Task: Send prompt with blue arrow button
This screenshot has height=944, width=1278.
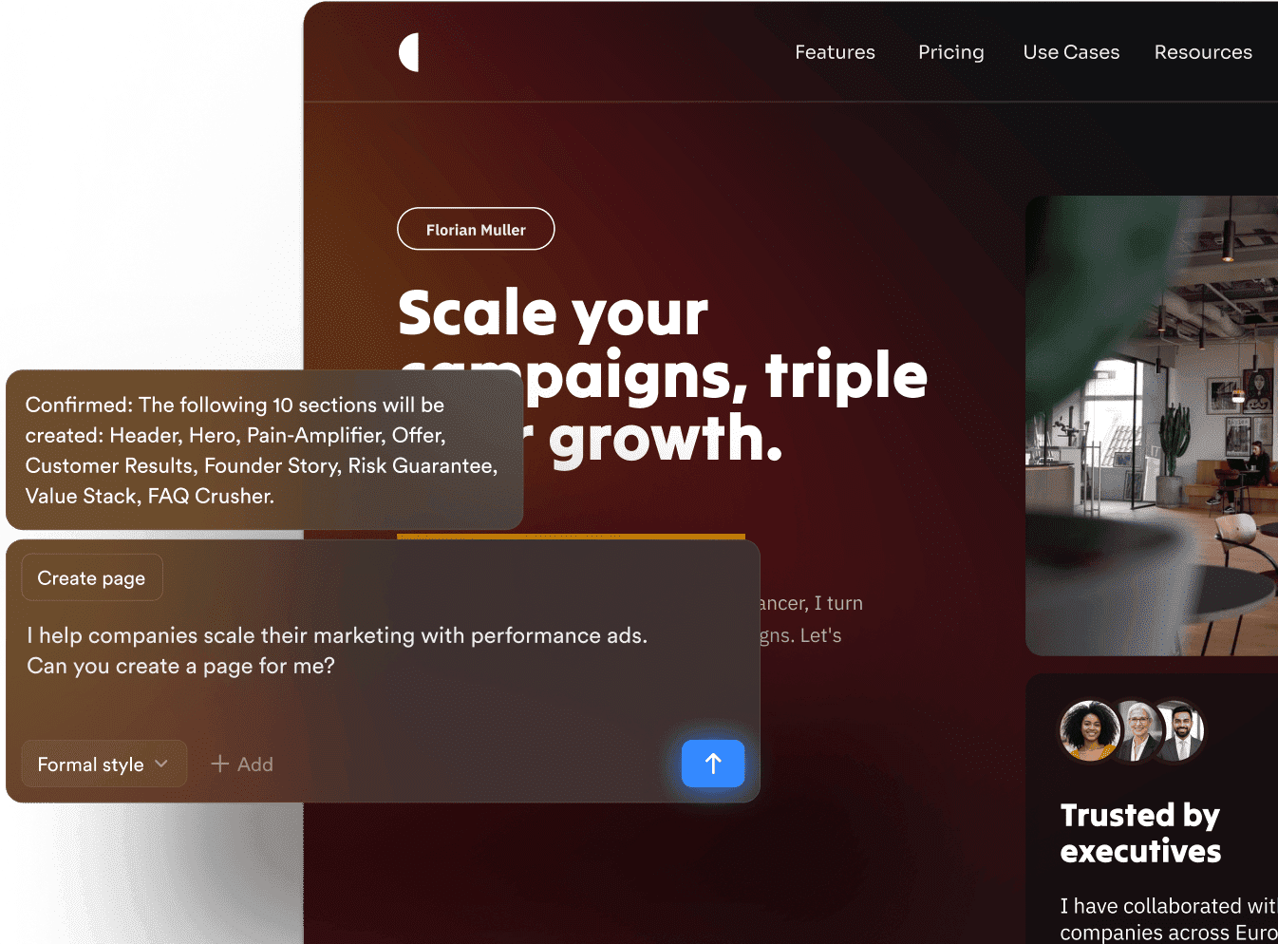Action: (x=713, y=764)
